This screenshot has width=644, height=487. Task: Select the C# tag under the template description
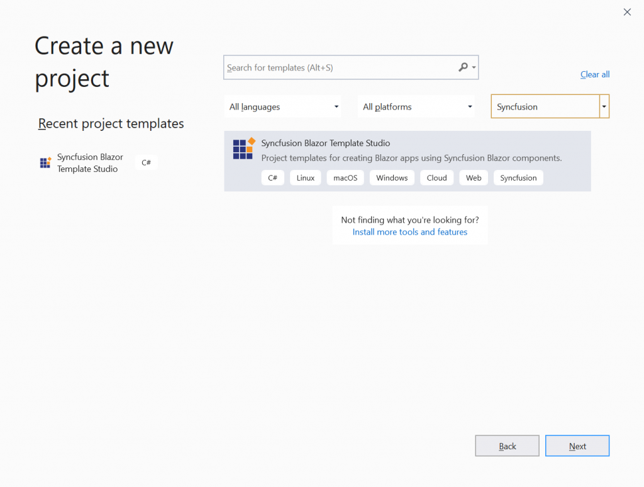coord(272,177)
